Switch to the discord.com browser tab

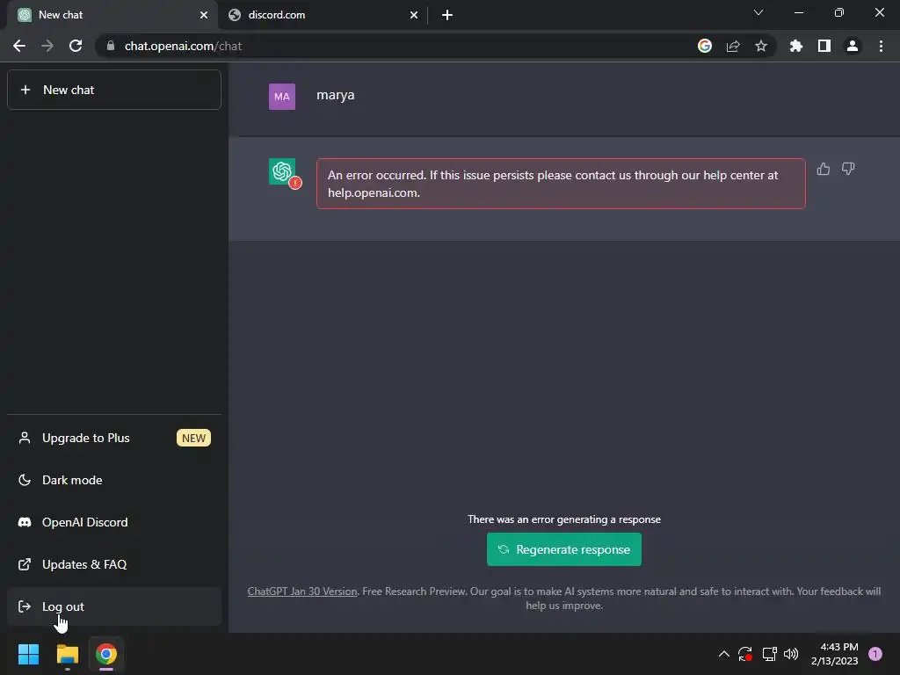tap(322, 15)
